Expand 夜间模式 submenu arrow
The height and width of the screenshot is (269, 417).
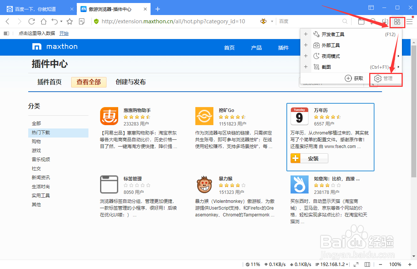[x=399, y=56]
